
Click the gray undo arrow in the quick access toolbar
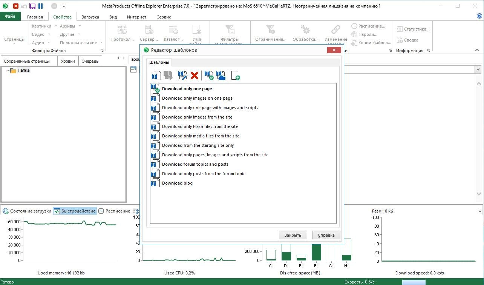(x=24, y=6)
